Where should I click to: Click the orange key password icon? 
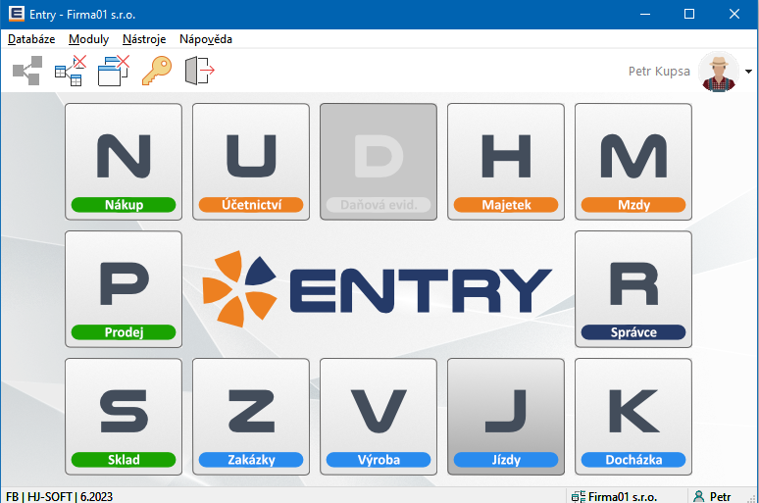tap(157, 72)
